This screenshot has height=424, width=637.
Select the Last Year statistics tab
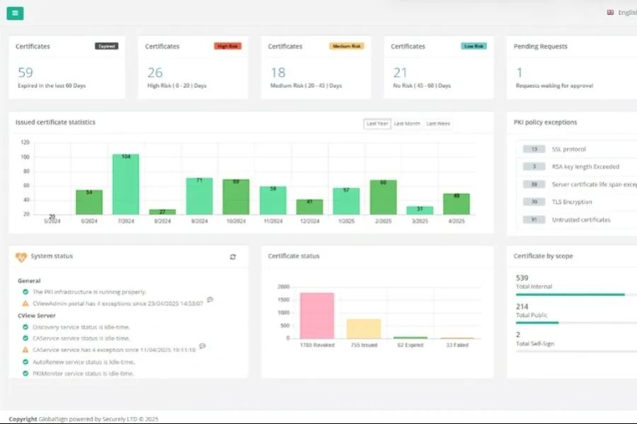coord(377,123)
